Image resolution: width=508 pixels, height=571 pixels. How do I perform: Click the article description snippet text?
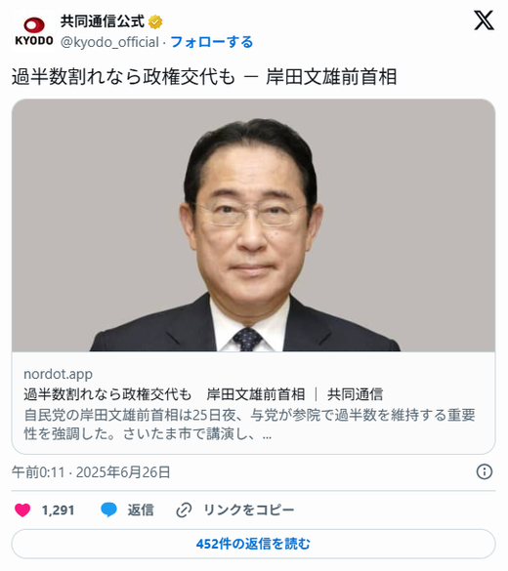250,425
